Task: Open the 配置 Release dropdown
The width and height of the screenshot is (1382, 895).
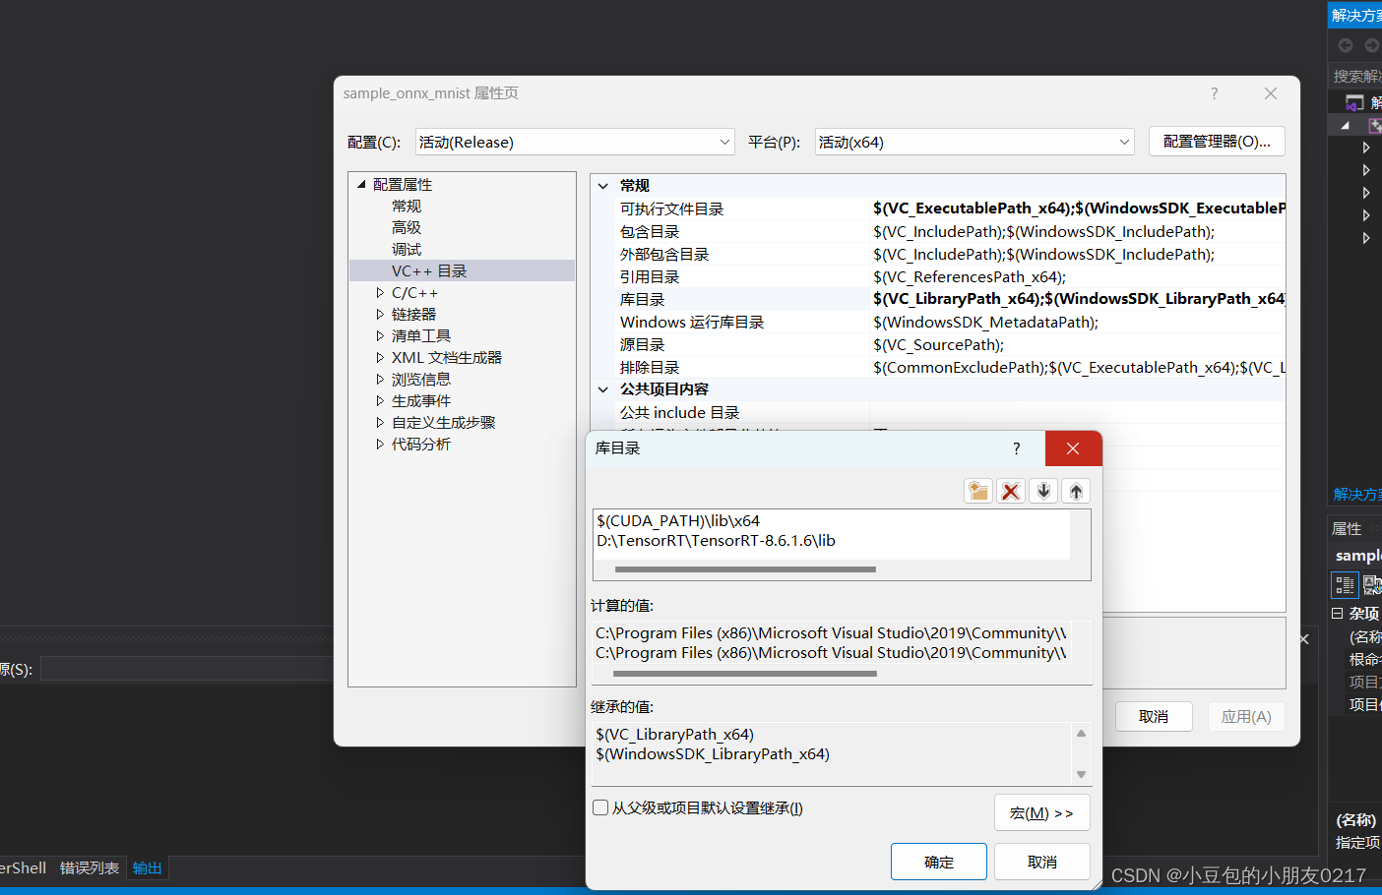Action: (575, 142)
